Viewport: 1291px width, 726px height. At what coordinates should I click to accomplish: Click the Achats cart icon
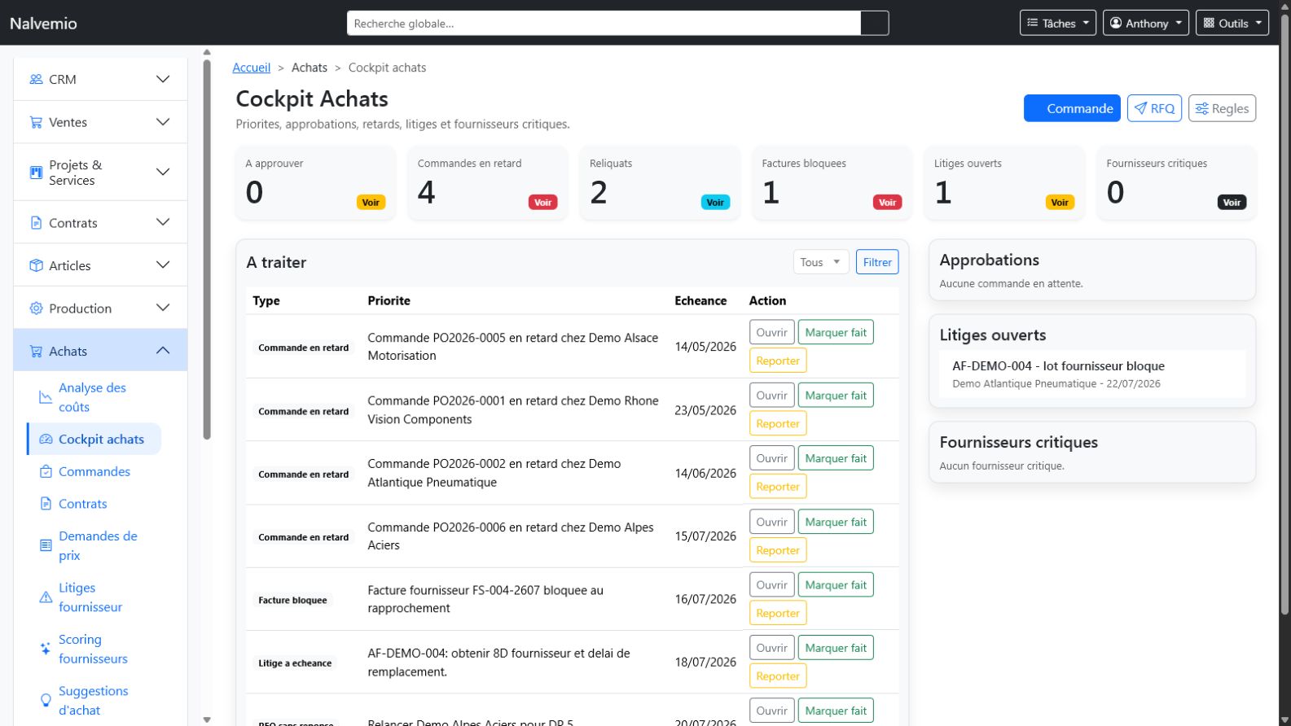point(36,352)
